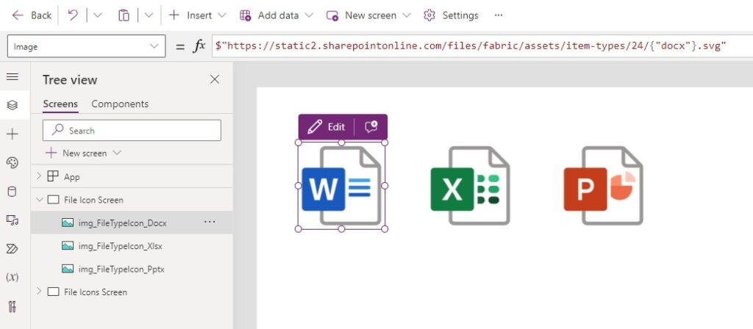Open the Tree view layers icon
753x329 pixels.
point(13,105)
